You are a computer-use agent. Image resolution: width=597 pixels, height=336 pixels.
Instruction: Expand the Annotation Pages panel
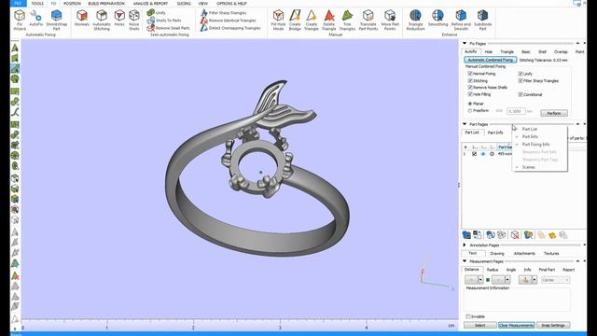pos(465,245)
